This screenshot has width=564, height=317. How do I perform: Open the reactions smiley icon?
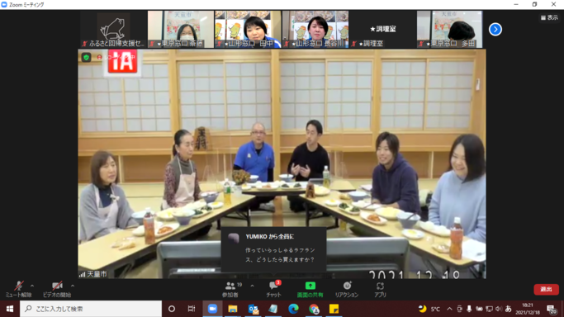(347, 286)
